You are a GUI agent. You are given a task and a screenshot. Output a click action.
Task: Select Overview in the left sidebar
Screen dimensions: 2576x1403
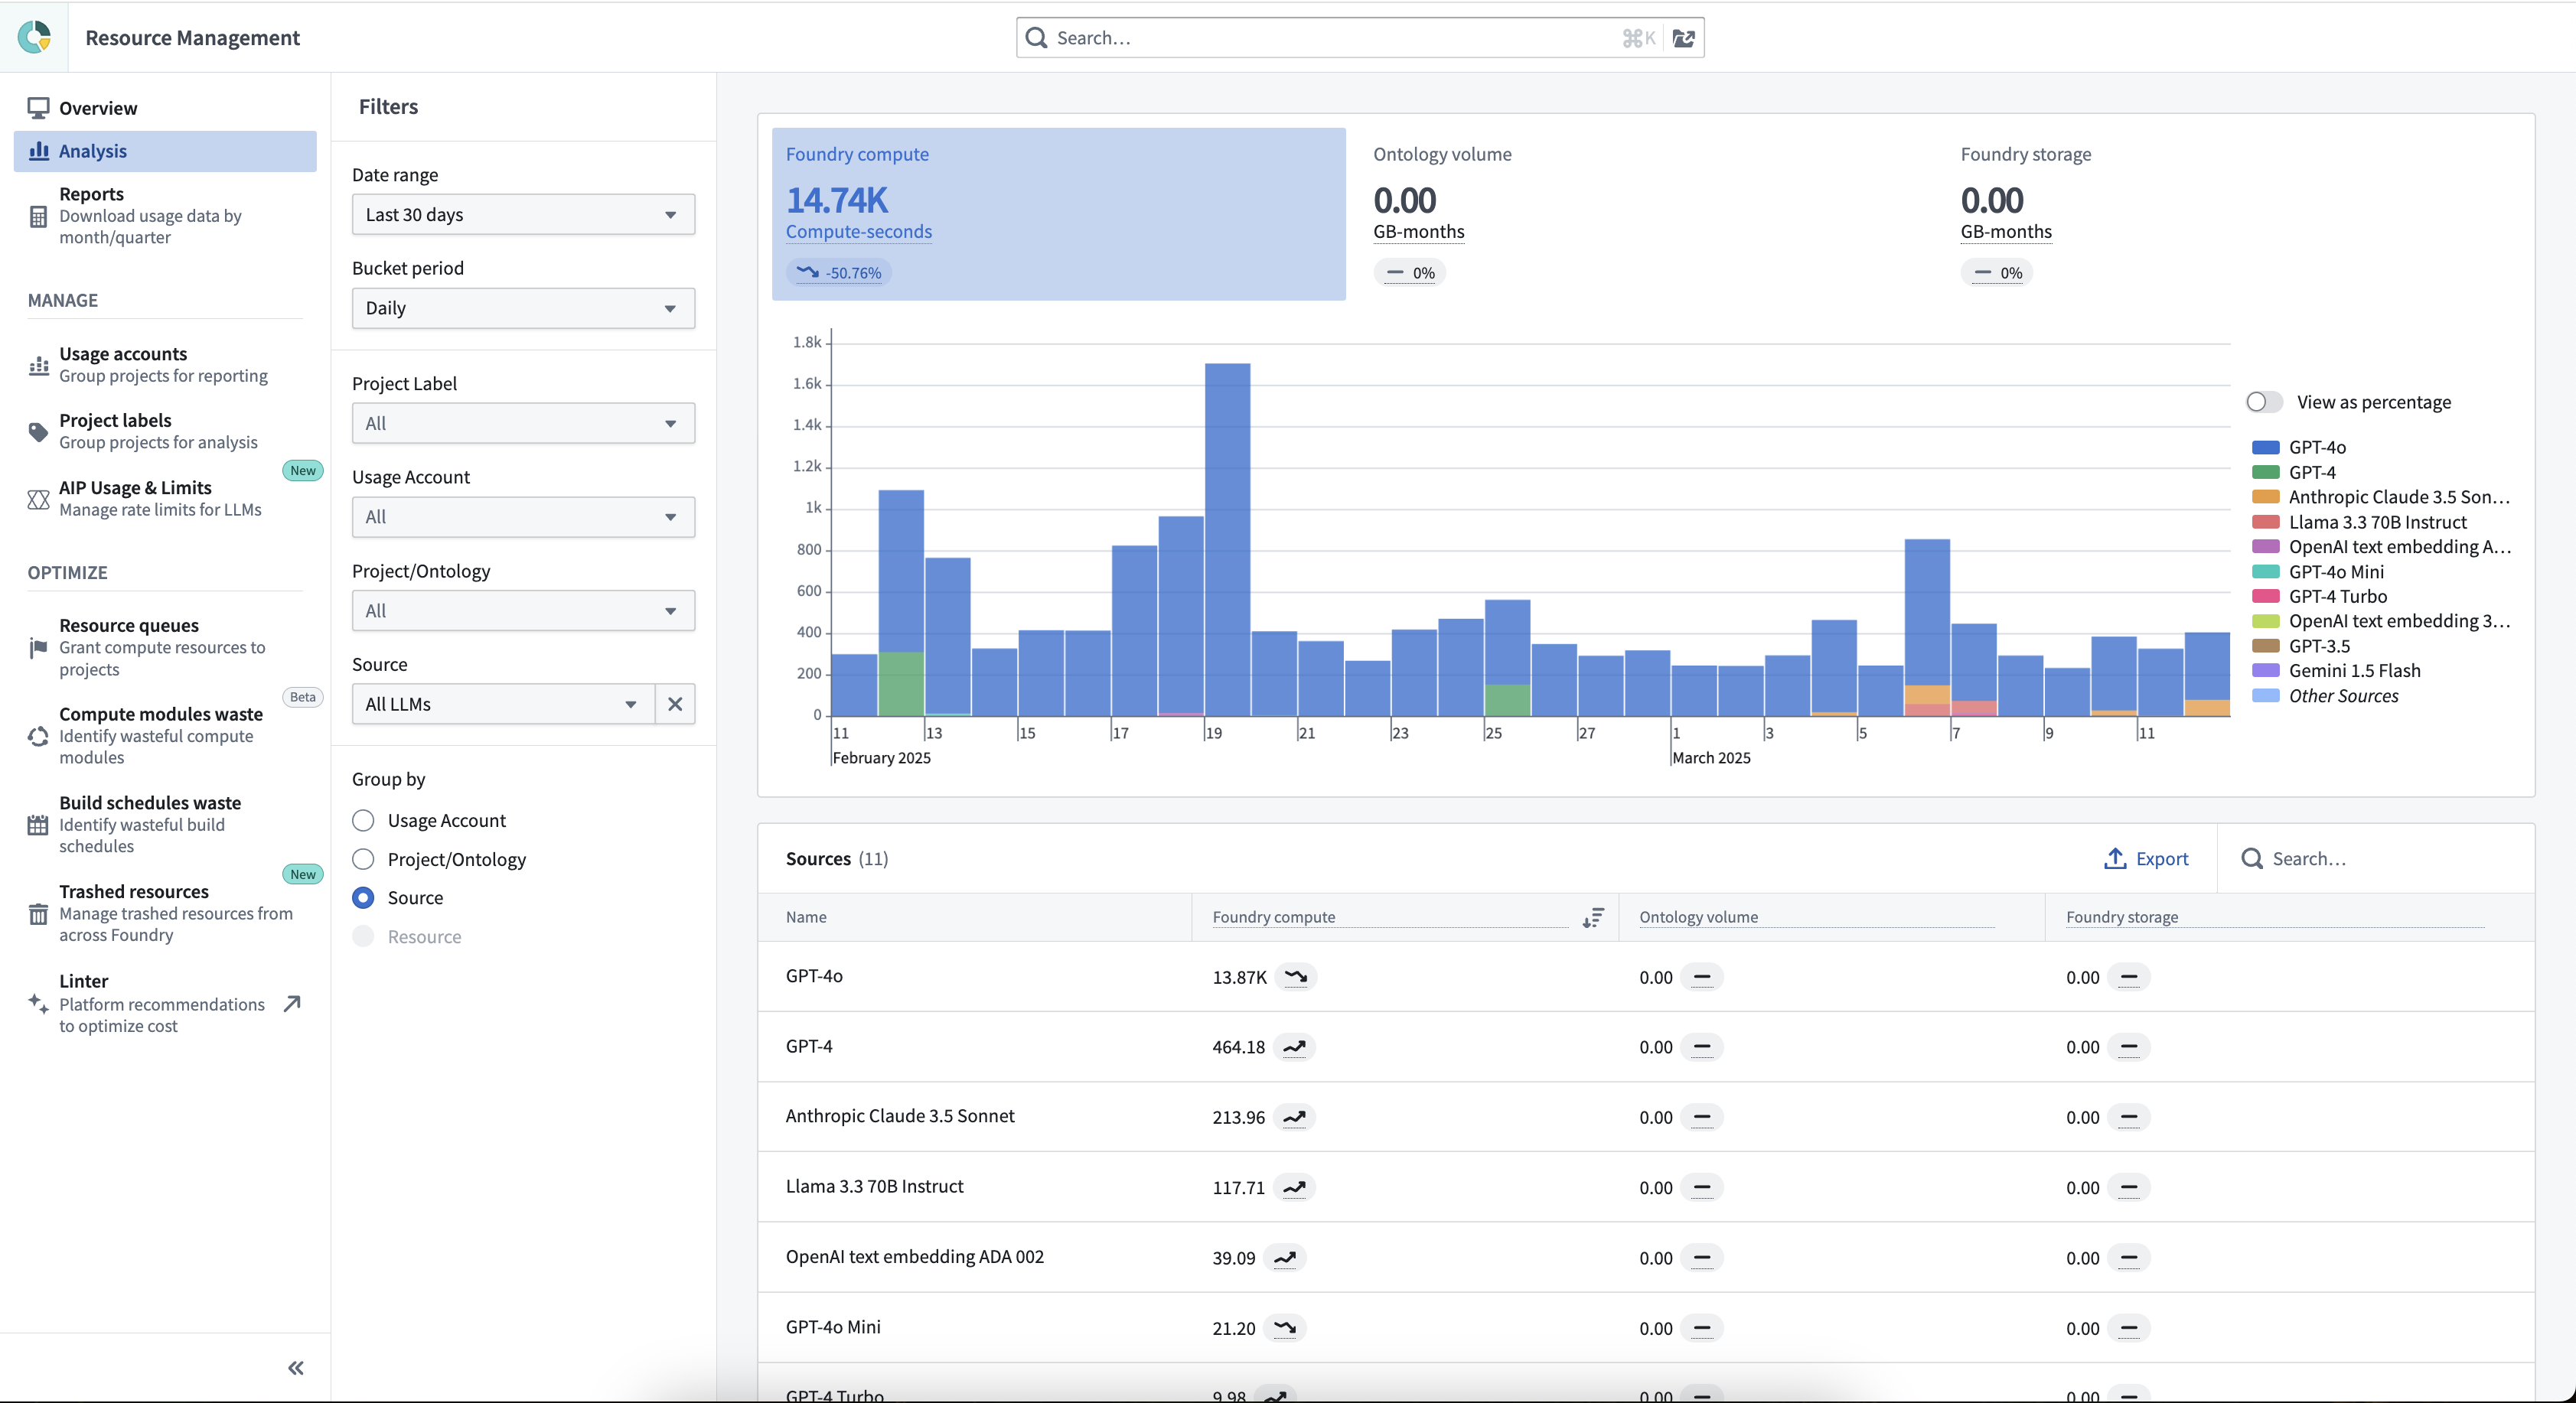97,108
